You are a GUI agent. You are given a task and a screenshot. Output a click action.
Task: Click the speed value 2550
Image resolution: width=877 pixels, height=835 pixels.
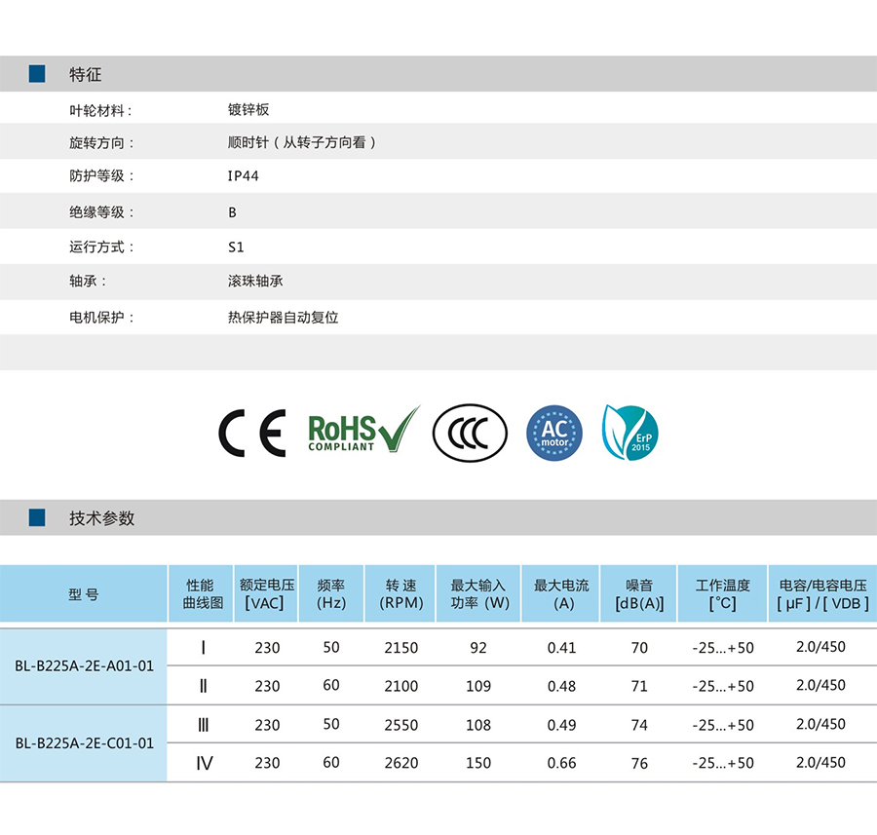click(401, 725)
